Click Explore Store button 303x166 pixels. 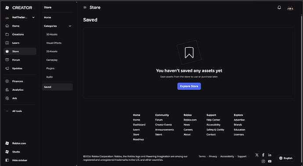point(189,86)
